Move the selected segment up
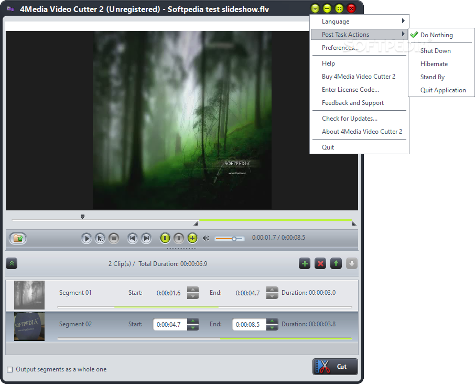Image resolution: width=475 pixels, height=384 pixels. click(x=336, y=263)
